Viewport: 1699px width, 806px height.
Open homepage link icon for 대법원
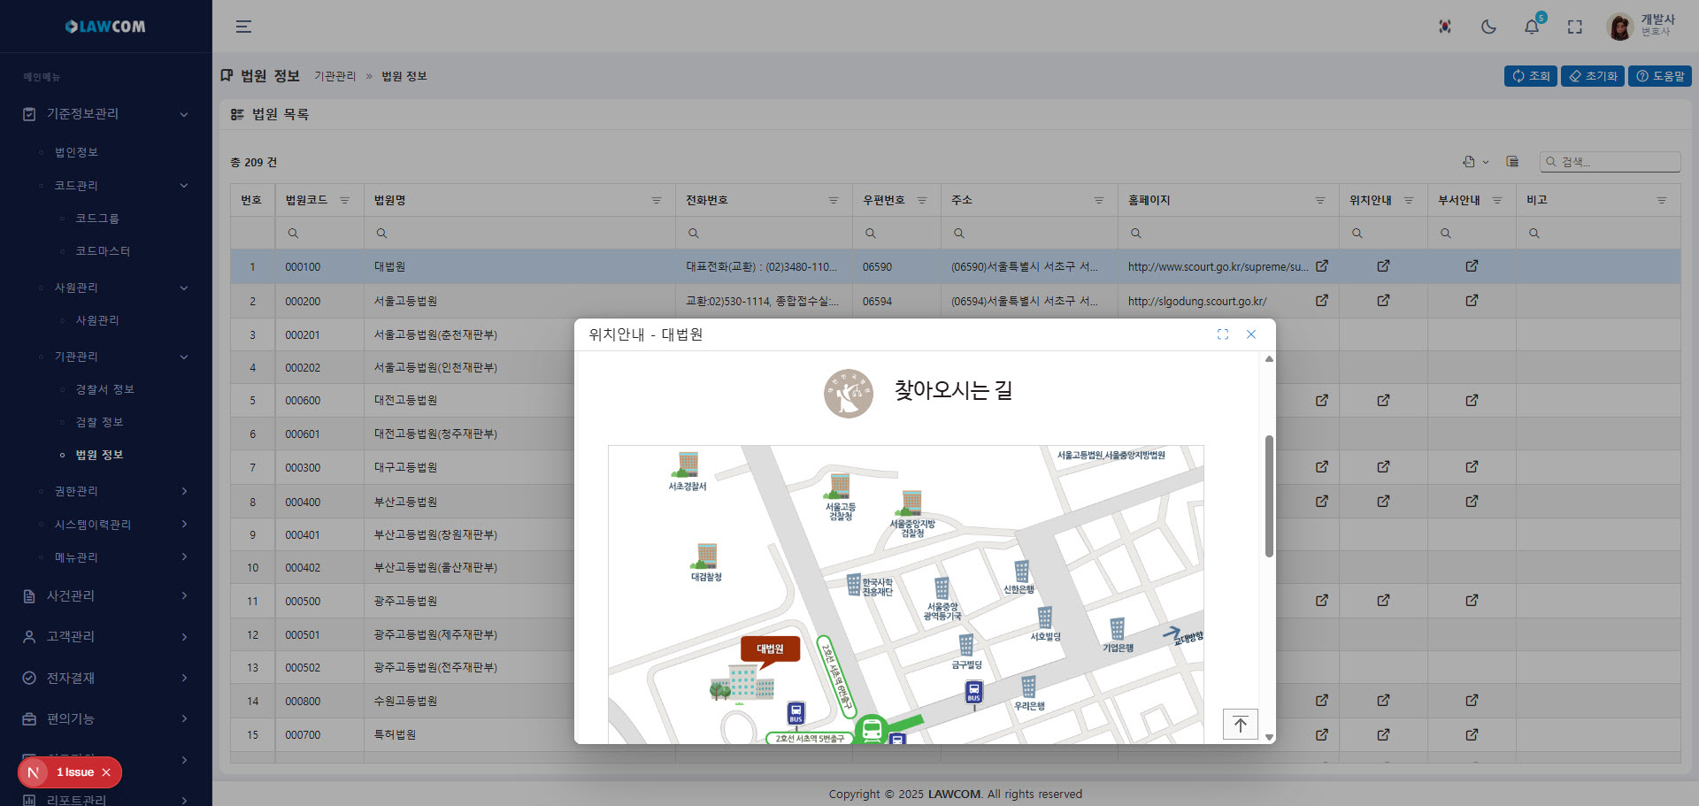tap(1321, 266)
